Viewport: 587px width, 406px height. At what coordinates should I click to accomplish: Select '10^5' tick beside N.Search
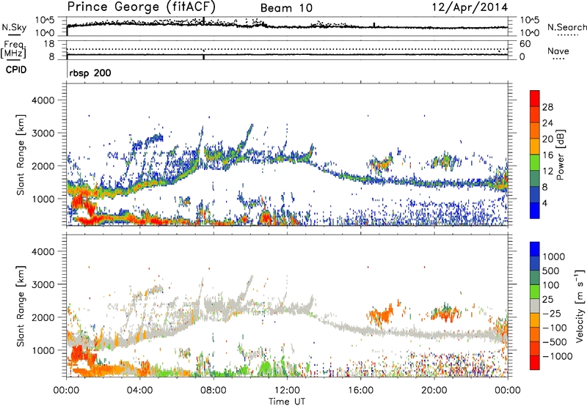click(529, 21)
